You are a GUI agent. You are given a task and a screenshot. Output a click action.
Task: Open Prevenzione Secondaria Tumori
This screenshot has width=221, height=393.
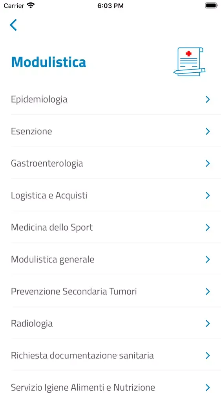click(116, 291)
